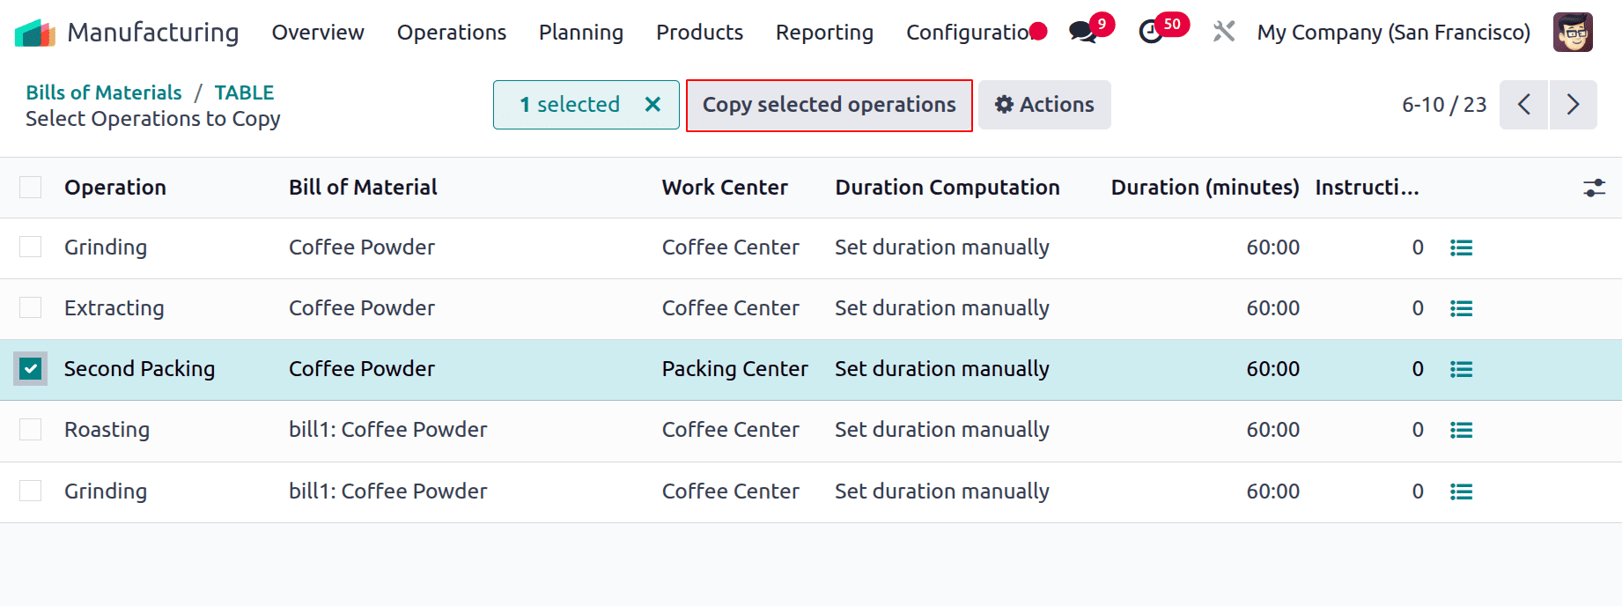Screen dimensions: 1622x606
Task: Go to previous page of records
Action: coord(1523,105)
